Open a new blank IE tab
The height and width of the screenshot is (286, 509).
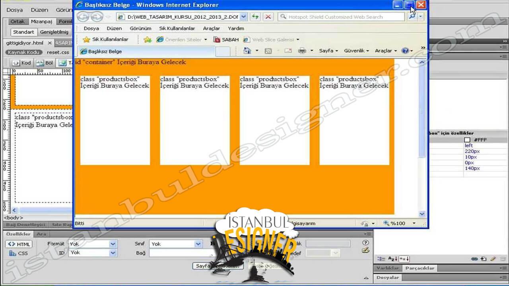click(223, 51)
